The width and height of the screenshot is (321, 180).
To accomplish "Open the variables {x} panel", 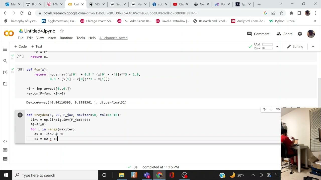I will [5, 72].
